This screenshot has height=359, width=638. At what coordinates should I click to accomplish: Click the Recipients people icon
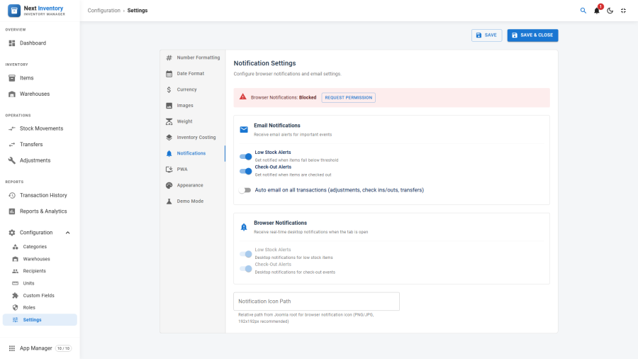15,271
